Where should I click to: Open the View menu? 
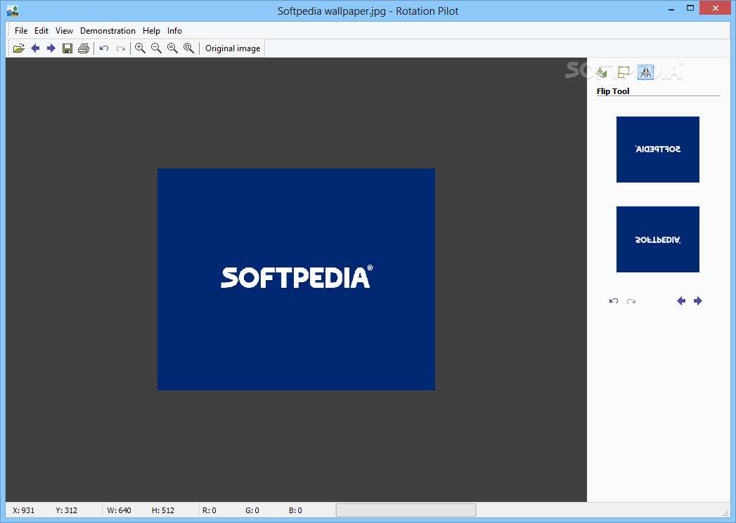64,31
